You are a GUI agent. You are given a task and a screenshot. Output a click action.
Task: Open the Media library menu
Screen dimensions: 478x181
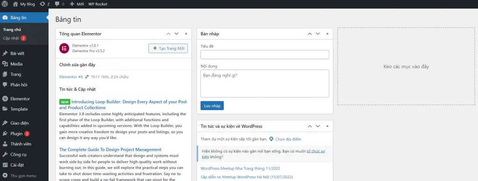tap(24, 64)
